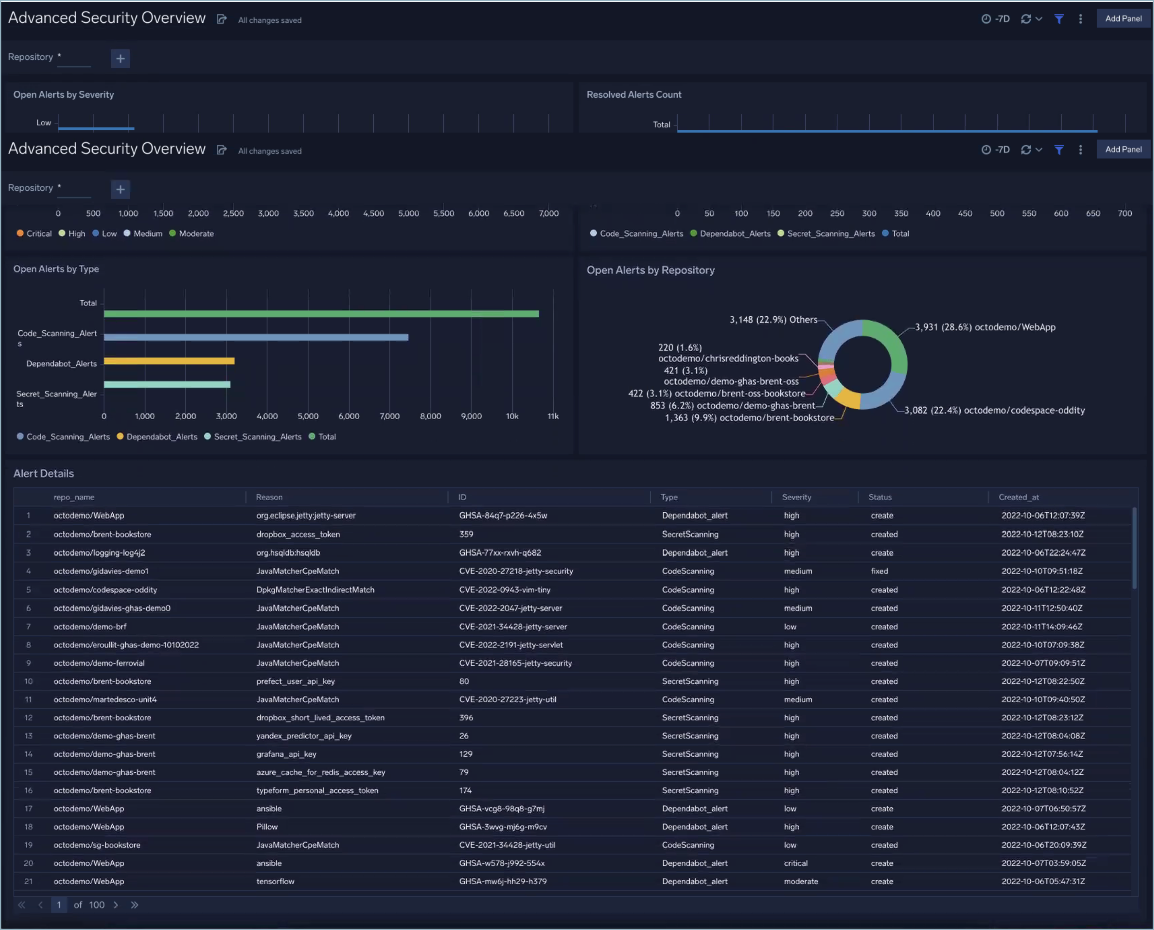Sort table by Status column header
This screenshot has width=1154, height=930.
click(880, 497)
